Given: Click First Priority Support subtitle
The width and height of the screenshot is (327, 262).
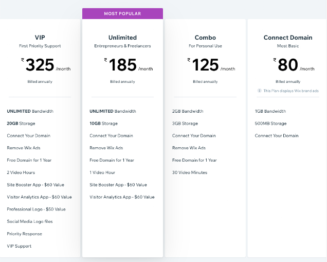Looking at the screenshot, I should pos(40,46).
